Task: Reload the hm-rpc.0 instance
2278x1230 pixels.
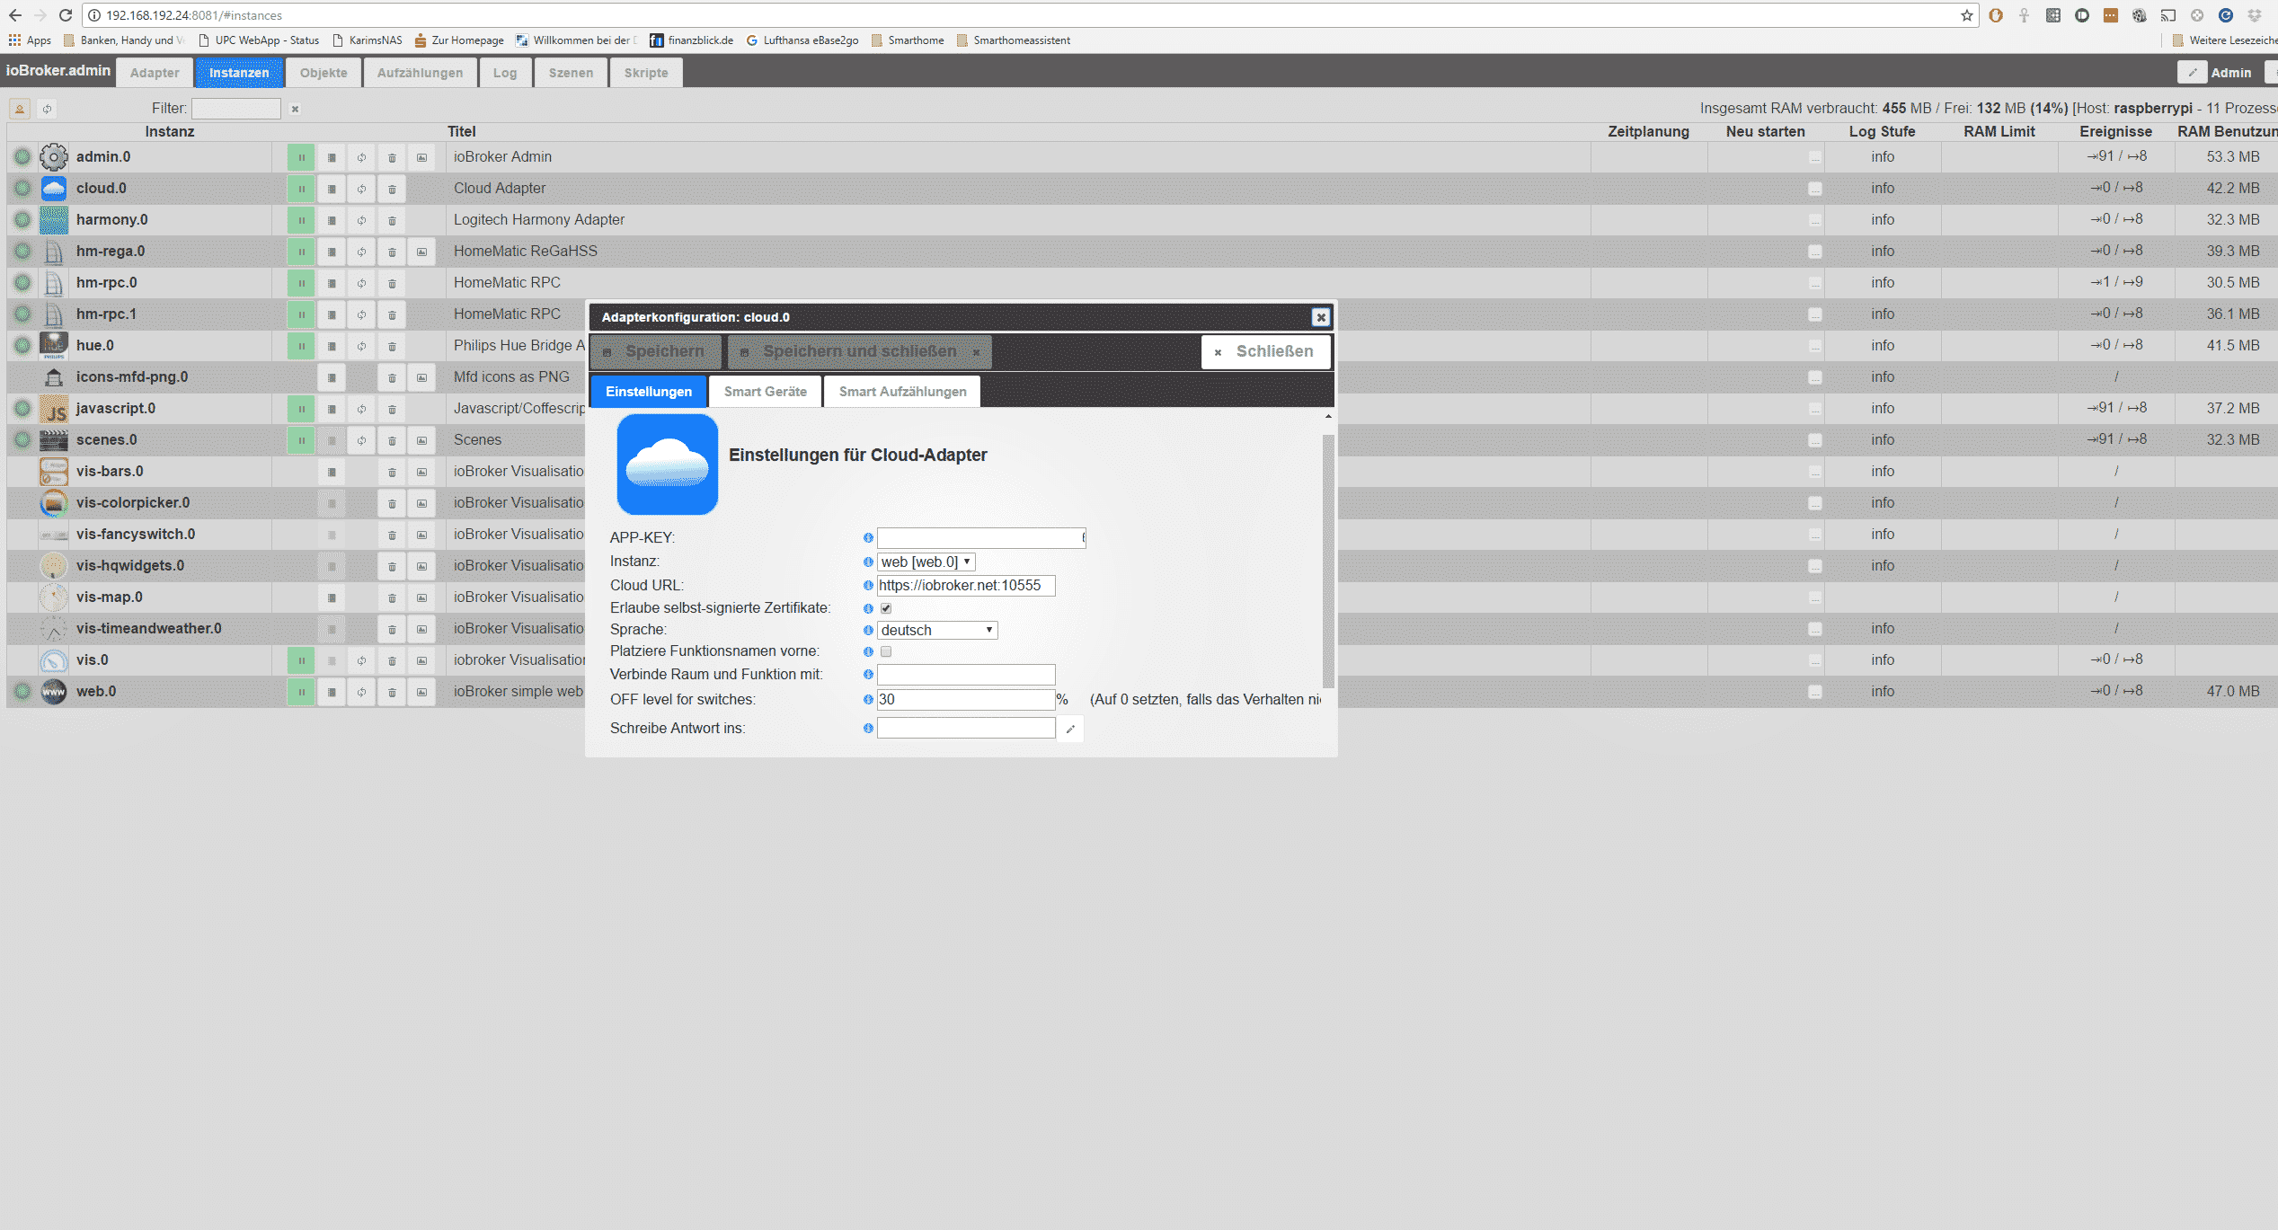Action: point(361,283)
